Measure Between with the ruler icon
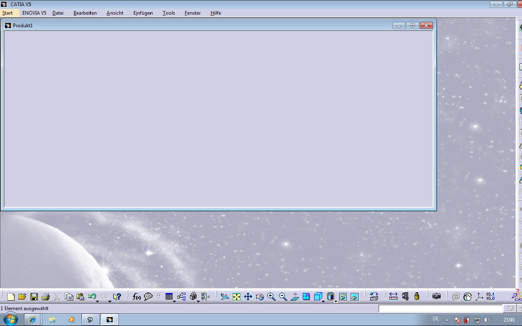This screenshot has height=326, width=522. pos(393,297)
